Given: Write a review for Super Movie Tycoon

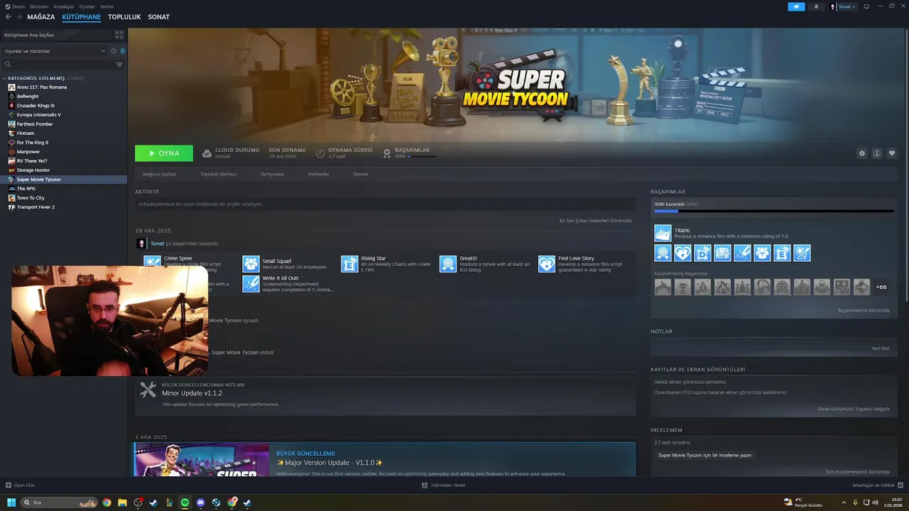Looking at the screenshot, I should [704, 455].
